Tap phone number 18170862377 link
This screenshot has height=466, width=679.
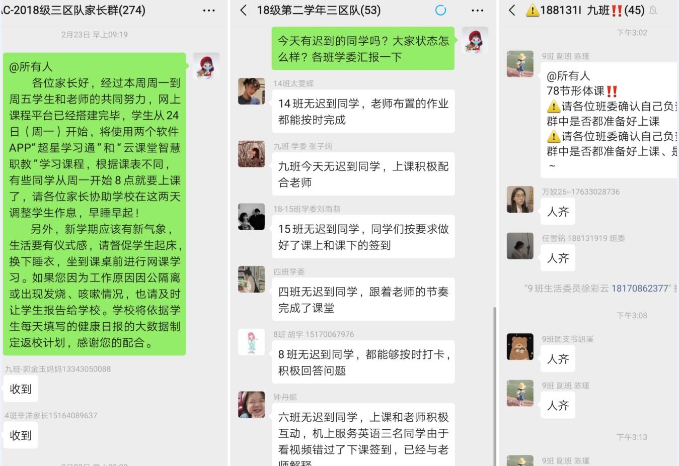coord(640,288)
